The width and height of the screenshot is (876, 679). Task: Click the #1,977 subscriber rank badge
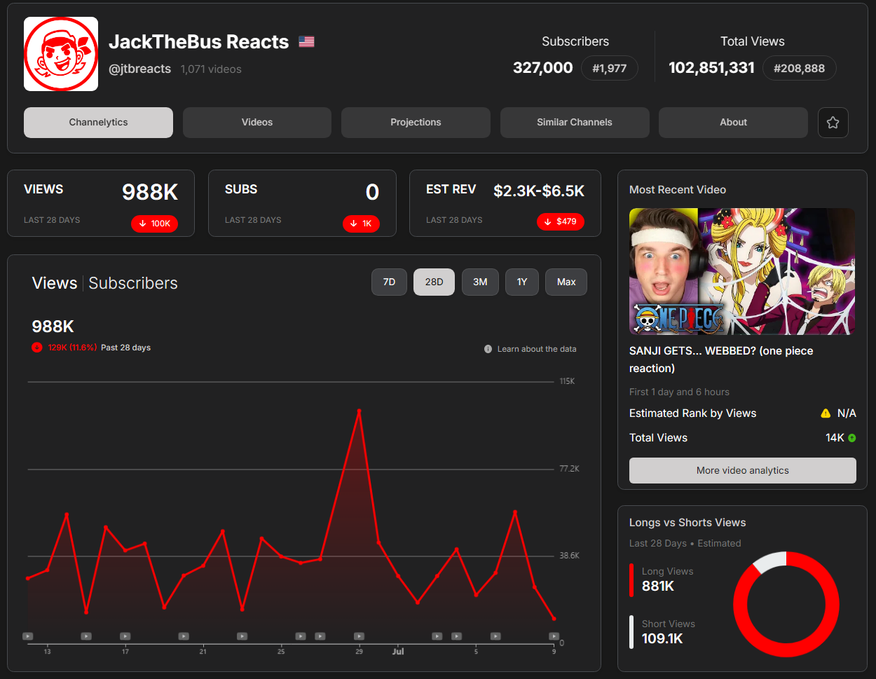tap(610, 68)
